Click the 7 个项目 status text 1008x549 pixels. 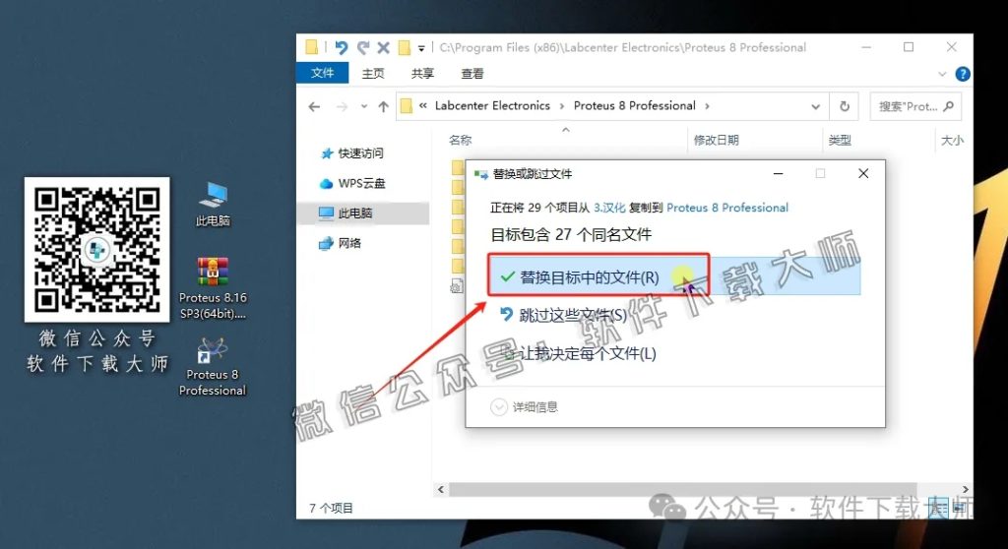tap(331, 508)
